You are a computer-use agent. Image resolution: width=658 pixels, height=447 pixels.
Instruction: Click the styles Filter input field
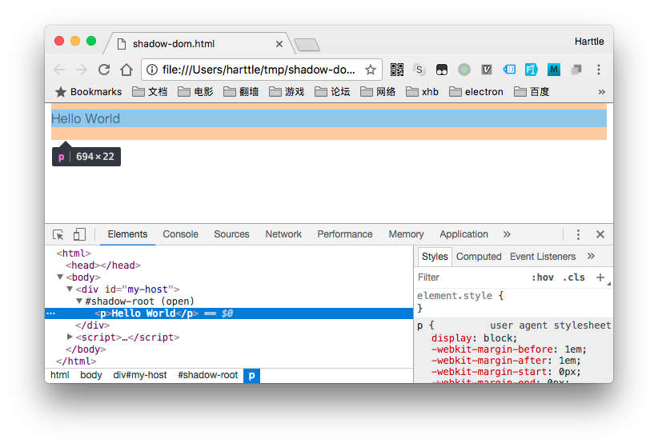tap(468, 277)
